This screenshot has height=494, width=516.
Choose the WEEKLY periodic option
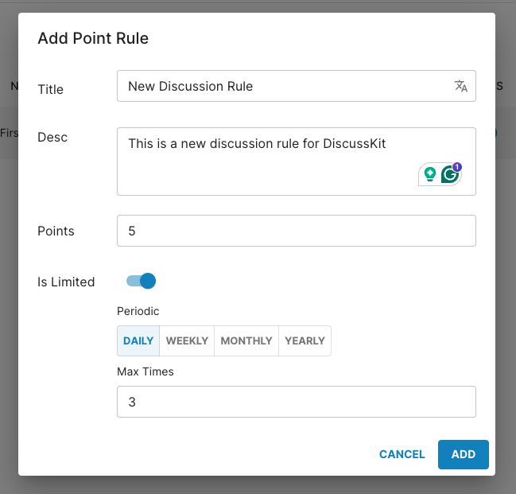(187, 340)
